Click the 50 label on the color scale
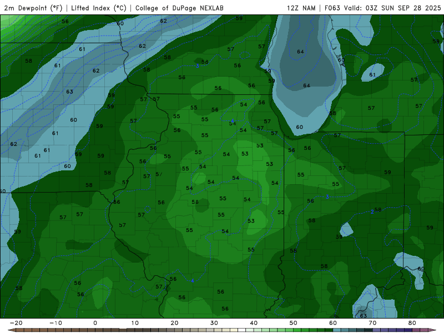 coord(294,323)
